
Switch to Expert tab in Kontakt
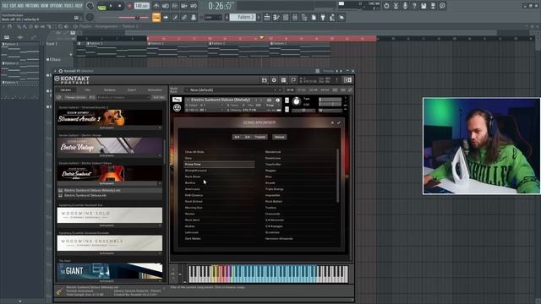[x=132, y=90]
